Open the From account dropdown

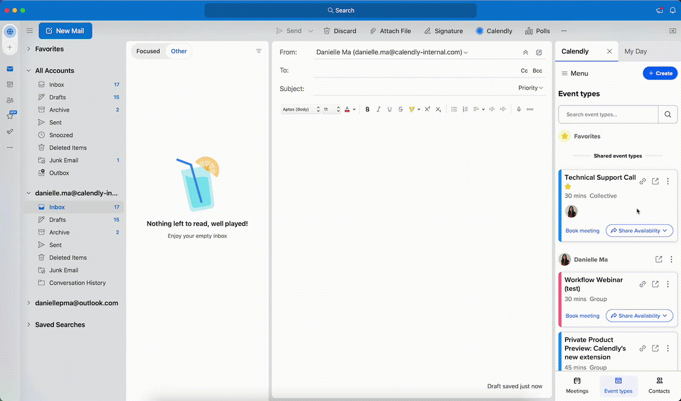coord(392,52)
